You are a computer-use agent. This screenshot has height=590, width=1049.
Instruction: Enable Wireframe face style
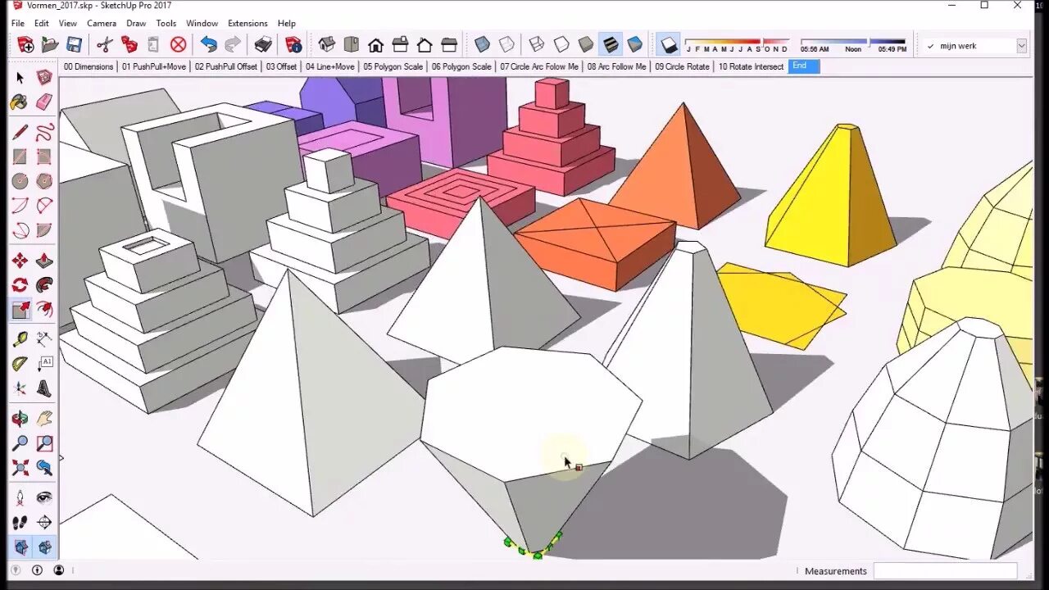537,45
